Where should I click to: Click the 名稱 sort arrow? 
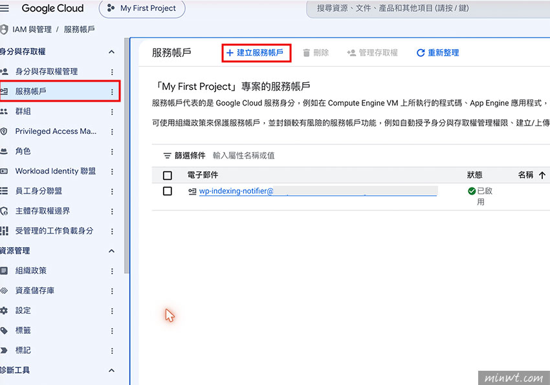[542, 175]
